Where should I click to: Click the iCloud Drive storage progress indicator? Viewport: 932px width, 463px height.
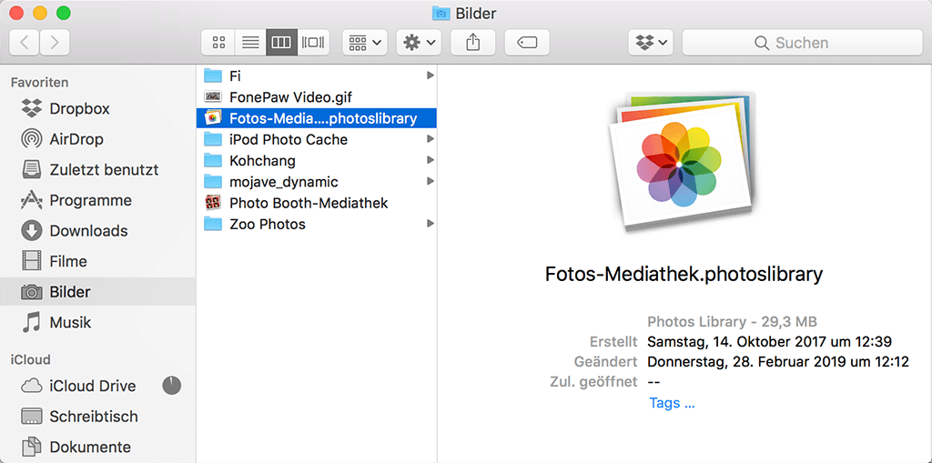[171, 386]
